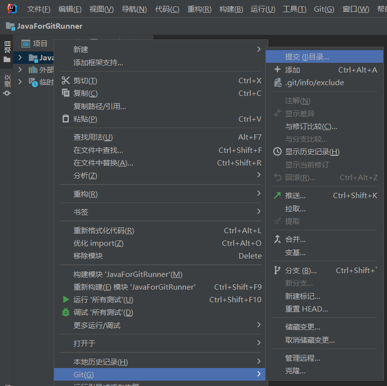Open the Git(G) menu bar item
The height and width of the screenshot is (386, 387).
(324, 9)
